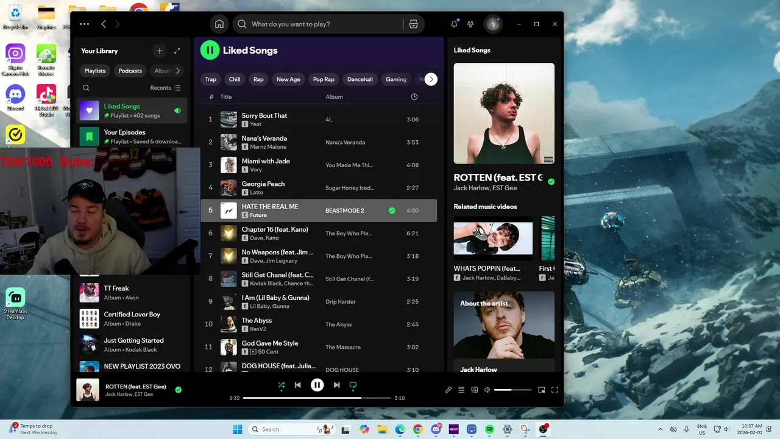Go back with the left arrow
The image size is (780, 439).
pos(104,24)
